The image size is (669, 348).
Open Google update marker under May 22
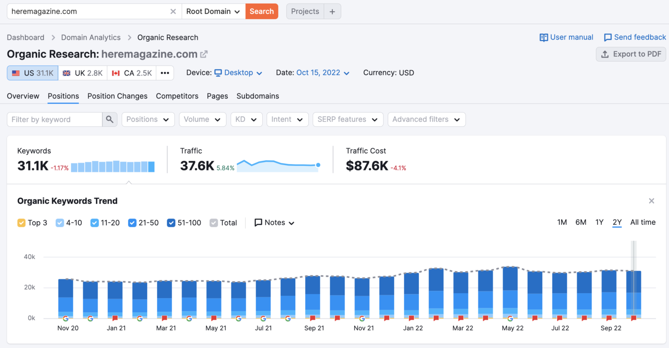click(x=510, y=318)
